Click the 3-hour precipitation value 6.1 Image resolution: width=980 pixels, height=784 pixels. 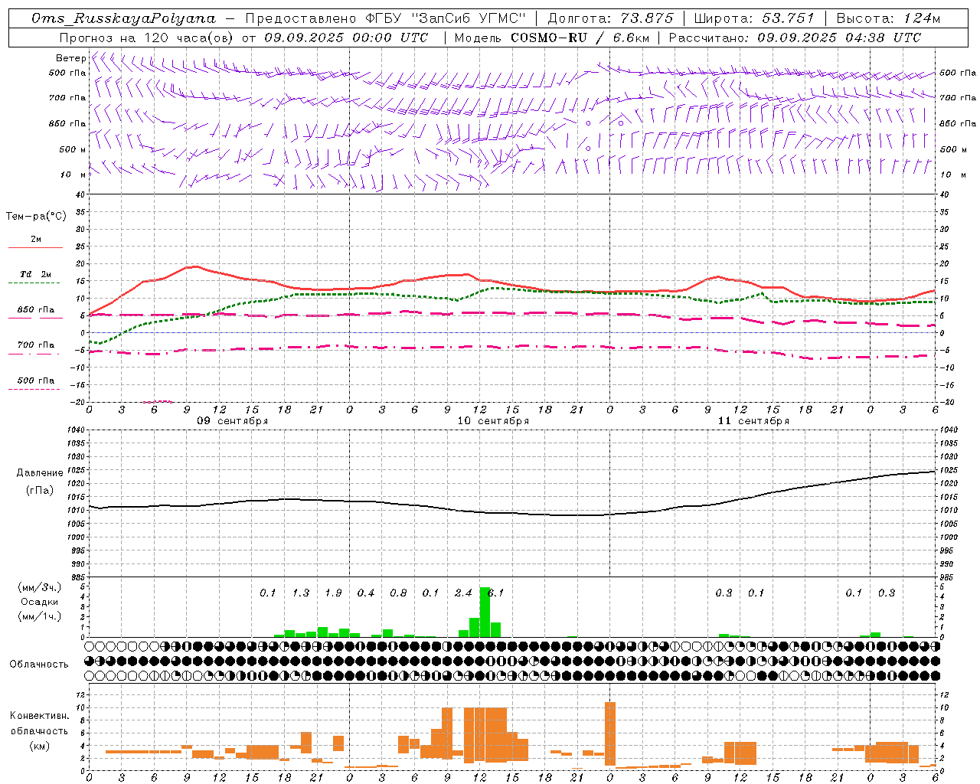click(x=496, y=593)
